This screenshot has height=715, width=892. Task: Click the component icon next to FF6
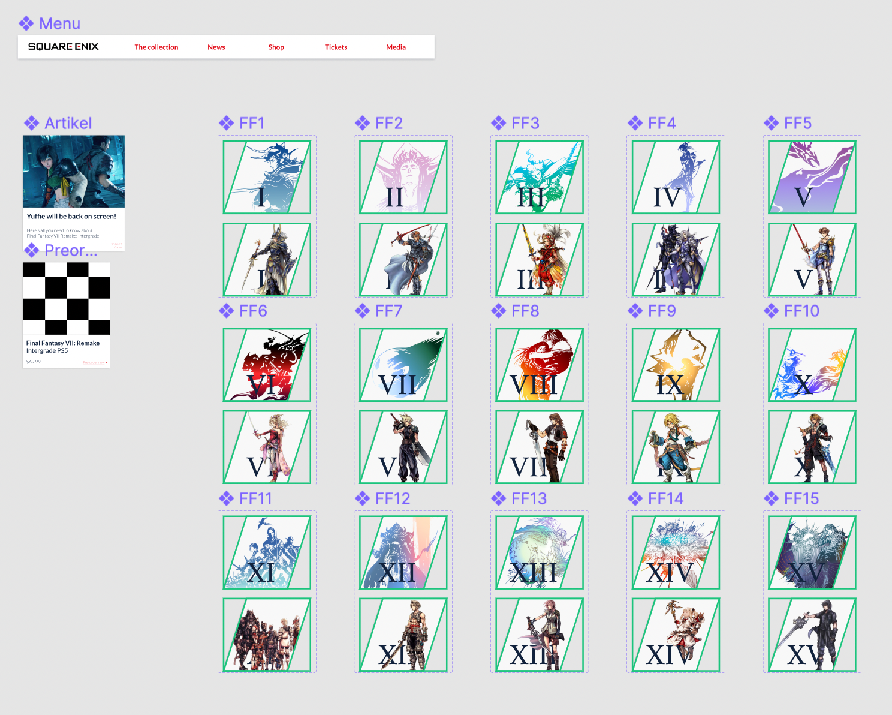tap(226, 311)
